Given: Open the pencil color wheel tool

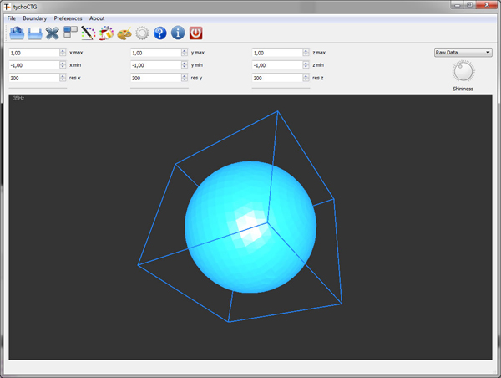Looking at the screenshot, I should point(88,33).
